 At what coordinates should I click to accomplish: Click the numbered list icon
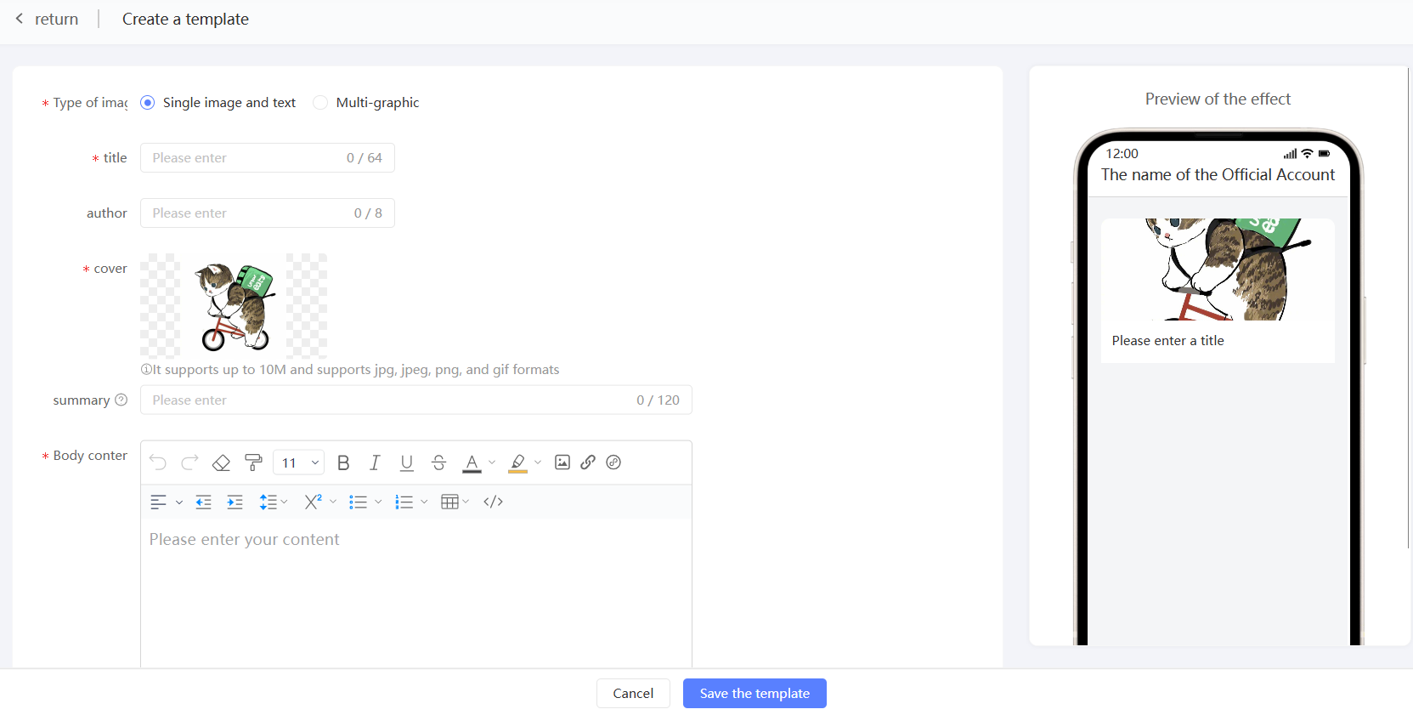pos(404,502)
